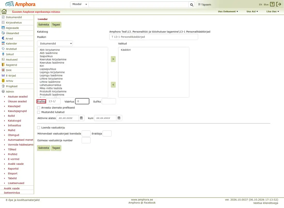Click the add arrow (>) button
Viewport: 284px width, 208px height.
coord(113,59)
